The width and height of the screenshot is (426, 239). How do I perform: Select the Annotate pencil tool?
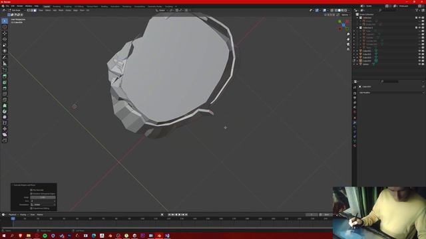click(x=5, y=58)
